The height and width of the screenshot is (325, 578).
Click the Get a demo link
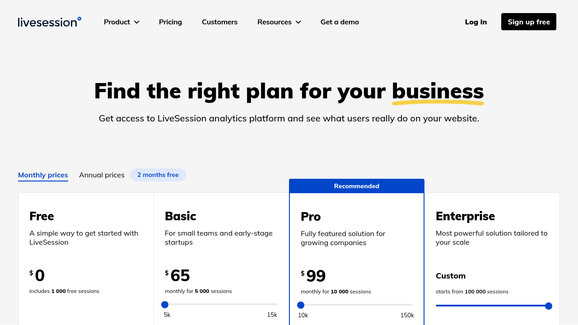[340, 22]
